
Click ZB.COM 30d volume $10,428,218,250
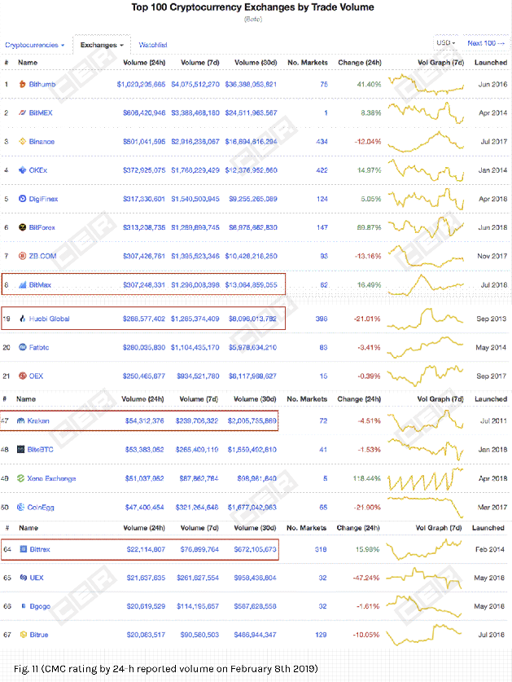pyautogui.click(x=252, y=256)
